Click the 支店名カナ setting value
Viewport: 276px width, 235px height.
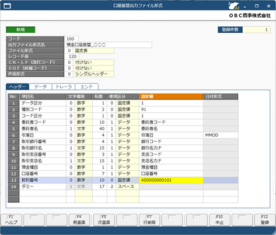pos(171,161)
